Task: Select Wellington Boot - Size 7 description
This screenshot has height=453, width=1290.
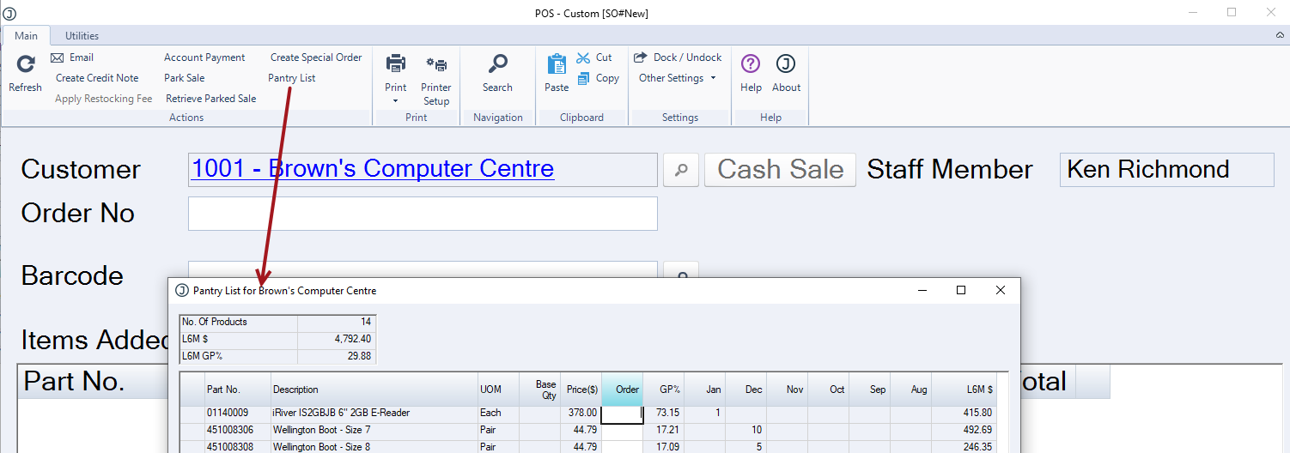Action: tap(321, 430)
